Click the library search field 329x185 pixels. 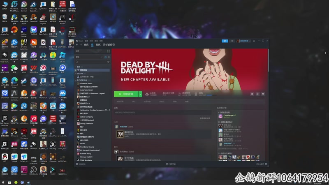click(90, 62)
